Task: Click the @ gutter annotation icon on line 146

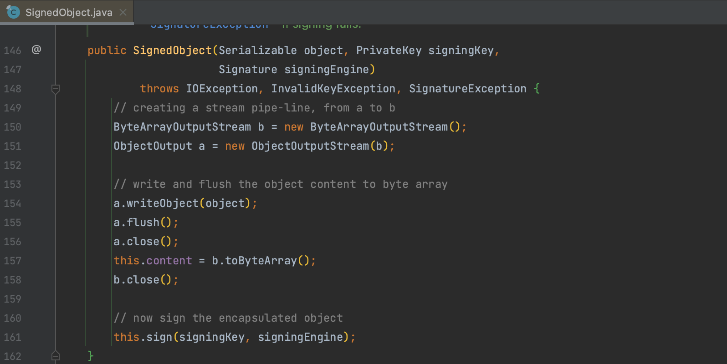Action: click(x=36, y=50)
